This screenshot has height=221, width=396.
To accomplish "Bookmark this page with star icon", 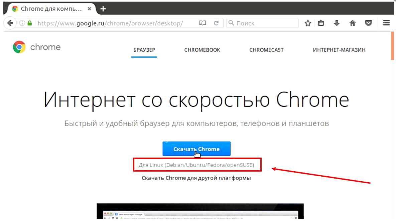I will (307, 23).
